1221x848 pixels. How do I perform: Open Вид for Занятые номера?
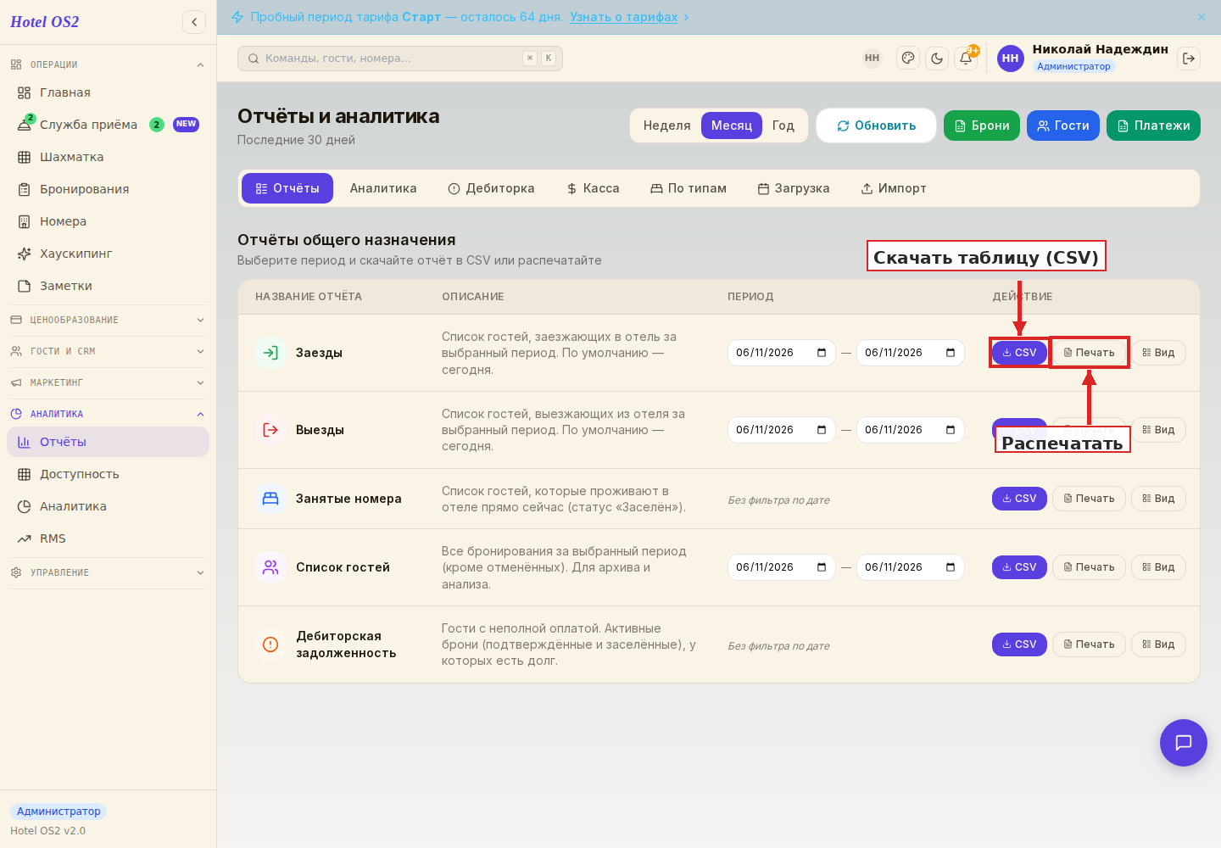1158,499
